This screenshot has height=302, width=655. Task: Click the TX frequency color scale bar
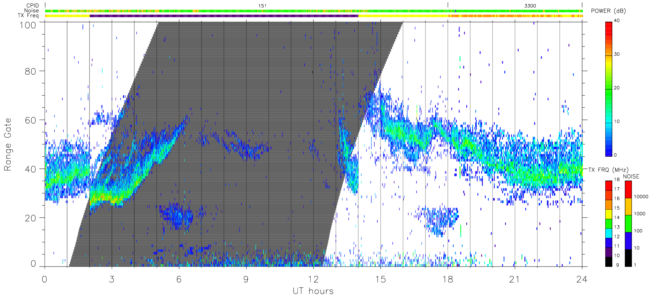click(609, 224)
